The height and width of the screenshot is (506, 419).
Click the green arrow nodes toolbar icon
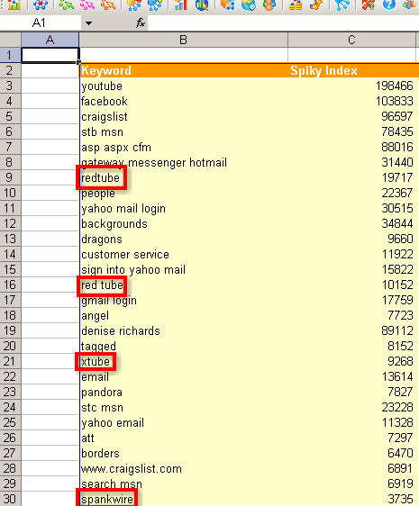click(66, 5)
